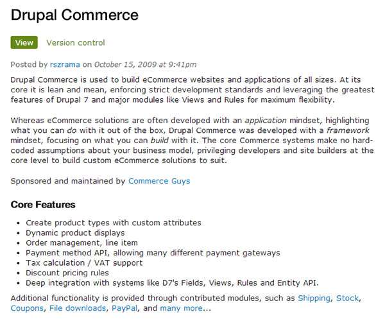385x319 pixels.
Task: Open the Shipping module link
Action: click(314, 298)
